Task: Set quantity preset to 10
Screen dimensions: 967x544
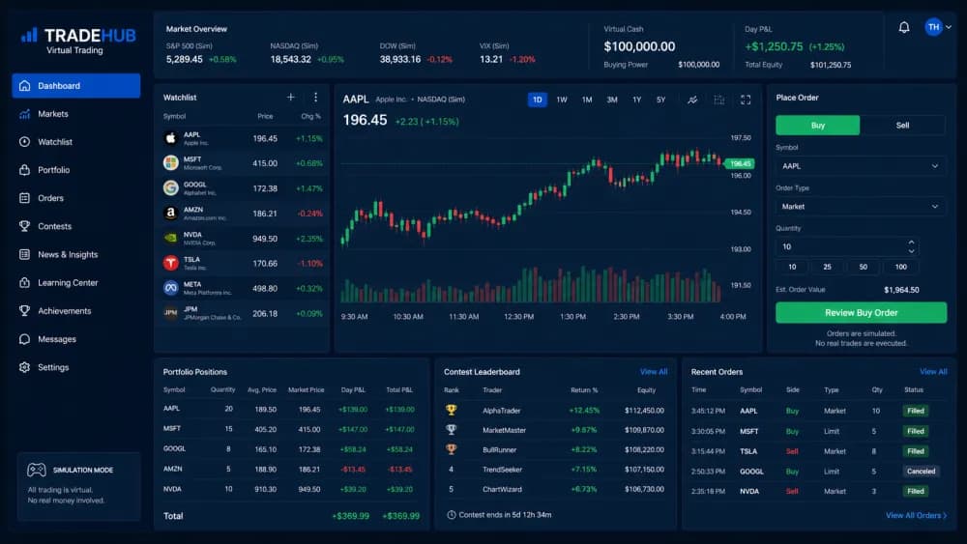Action: pos(792,267)
